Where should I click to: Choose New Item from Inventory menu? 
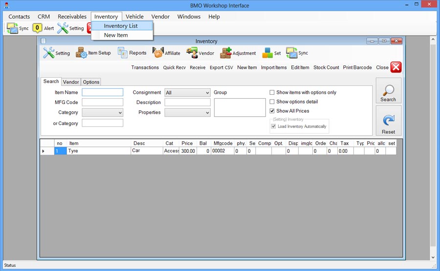tap(122, 35)
